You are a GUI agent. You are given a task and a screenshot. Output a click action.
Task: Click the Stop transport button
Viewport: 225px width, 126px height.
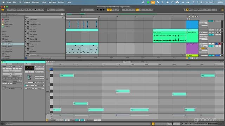point(101,10)
